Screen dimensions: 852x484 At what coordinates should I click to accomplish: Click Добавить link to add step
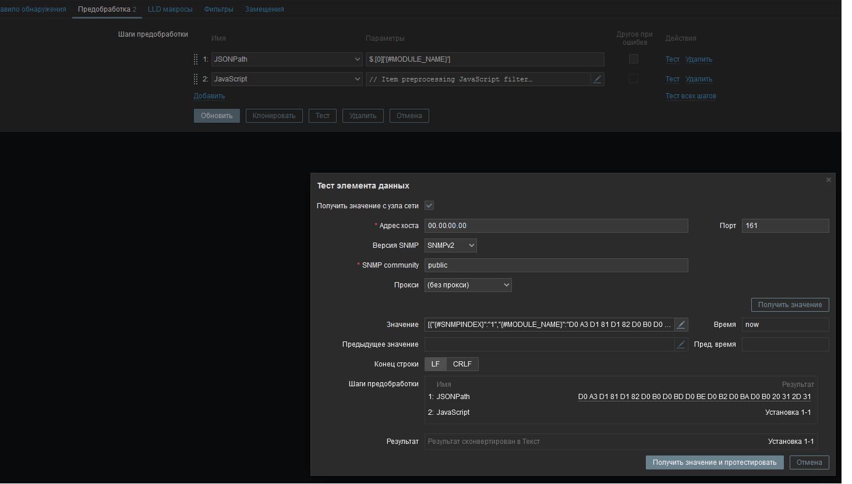209,96
